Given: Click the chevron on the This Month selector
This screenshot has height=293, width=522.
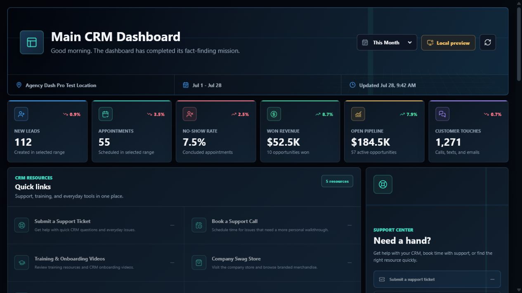Looking at the screenshot, I should (409, 42).
